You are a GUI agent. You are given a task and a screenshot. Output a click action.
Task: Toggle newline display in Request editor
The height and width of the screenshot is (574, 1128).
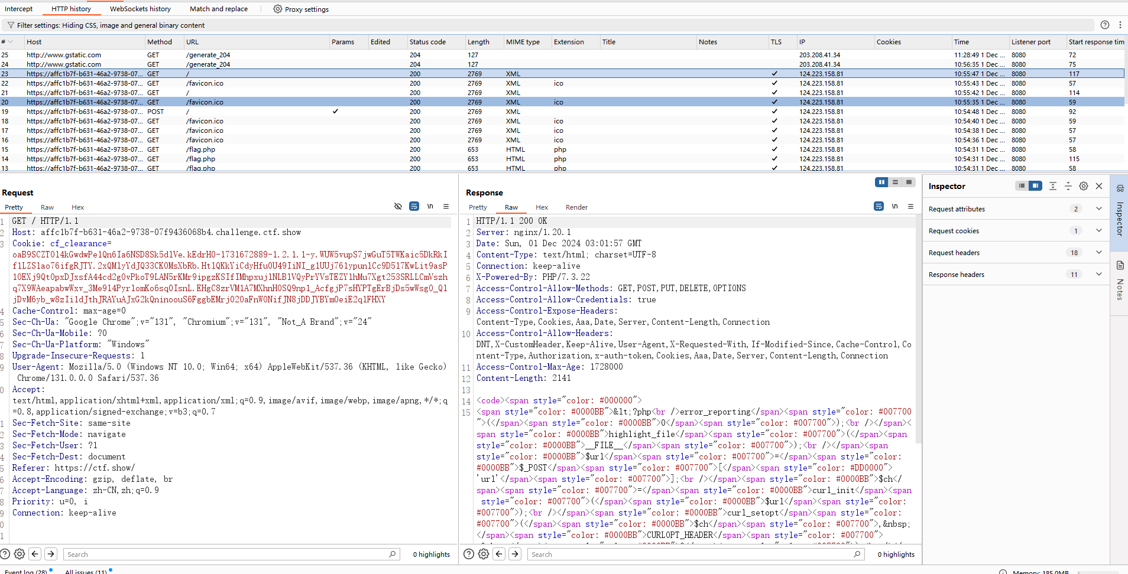(x=430, y=206)
